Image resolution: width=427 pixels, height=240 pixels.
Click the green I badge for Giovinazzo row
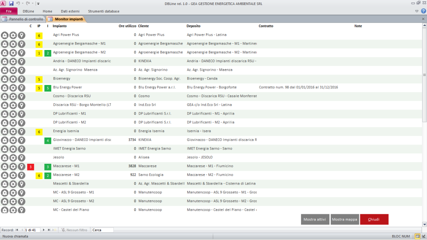pyautogui.click(x=48, y=141)
